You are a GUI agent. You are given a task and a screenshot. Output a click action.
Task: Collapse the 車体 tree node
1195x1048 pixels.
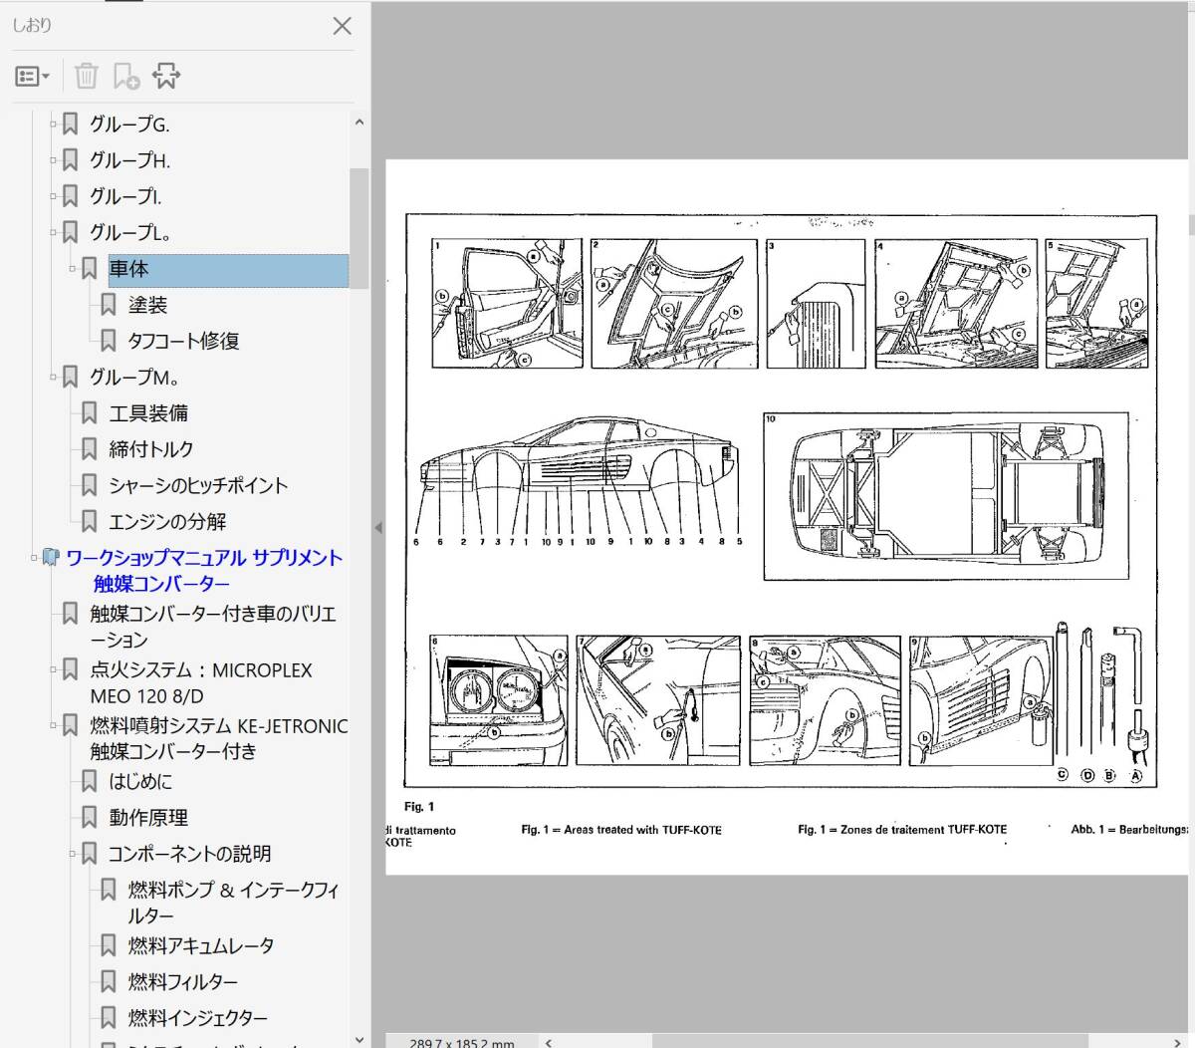tap(73, 269)
